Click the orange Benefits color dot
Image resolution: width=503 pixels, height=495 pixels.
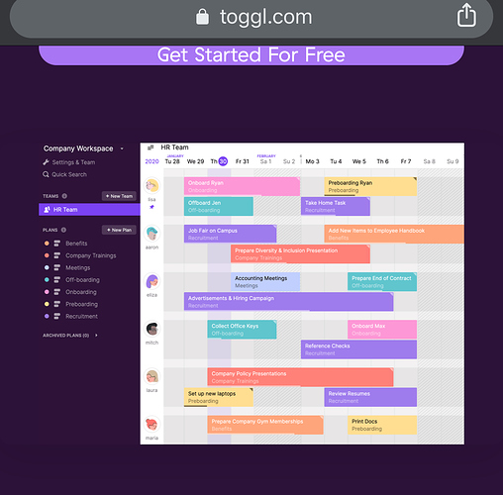tap(47, 244)
